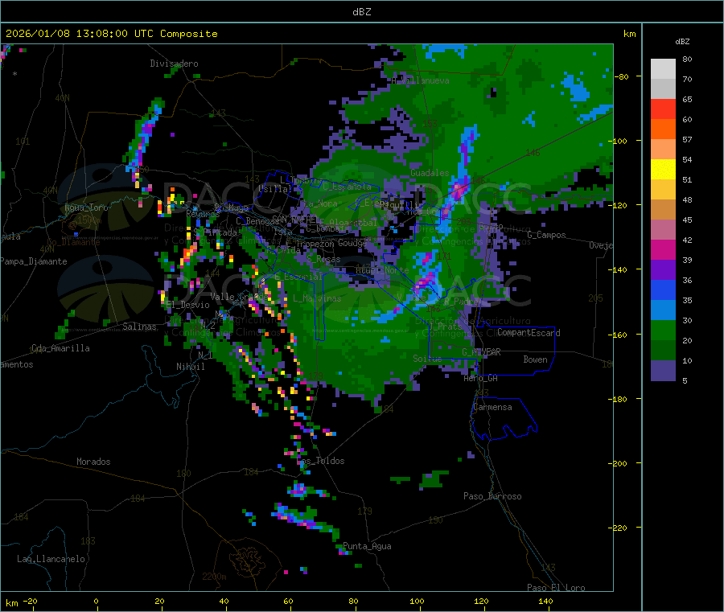724x612 pixels.
Task: Click the '-20' km tick on the bottom axis
Action: click(x=30, y=602)
